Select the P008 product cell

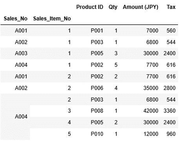tap(97, 111)
